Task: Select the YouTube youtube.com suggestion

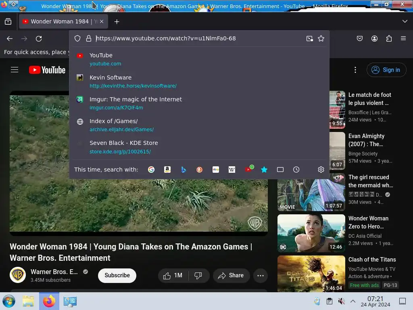Action: click(x=199, y=59)
